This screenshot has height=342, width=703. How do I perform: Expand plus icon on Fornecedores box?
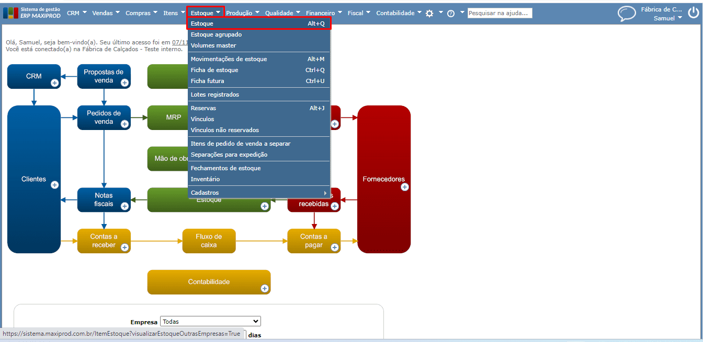coord(405,187)
